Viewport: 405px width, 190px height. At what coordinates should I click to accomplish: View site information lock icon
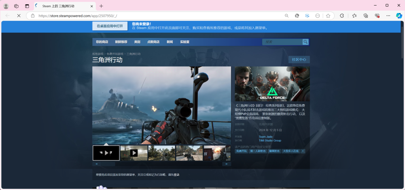(x=33, y=16)
